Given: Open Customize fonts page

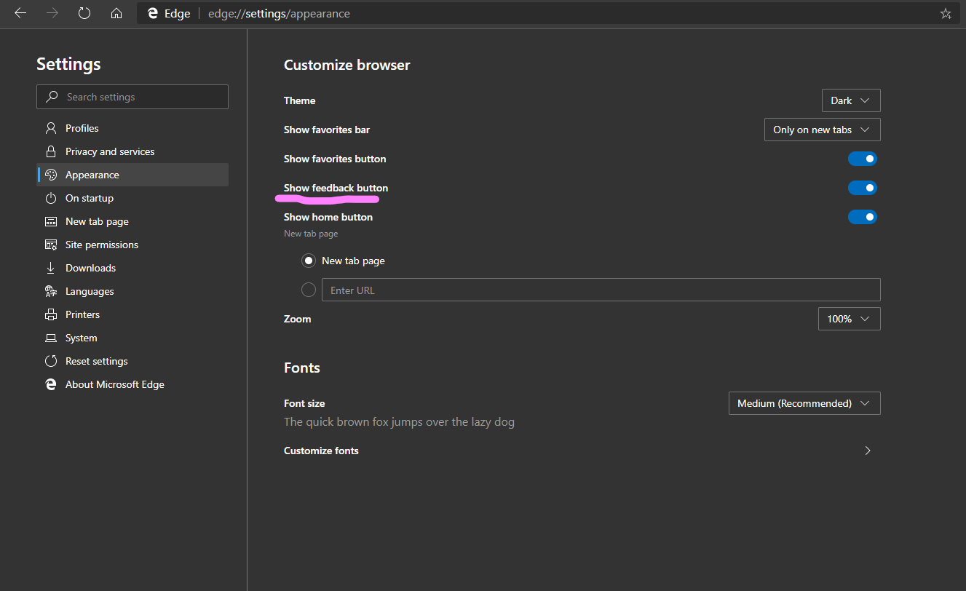Looking at the screenshot, I should tap(579, 451).
